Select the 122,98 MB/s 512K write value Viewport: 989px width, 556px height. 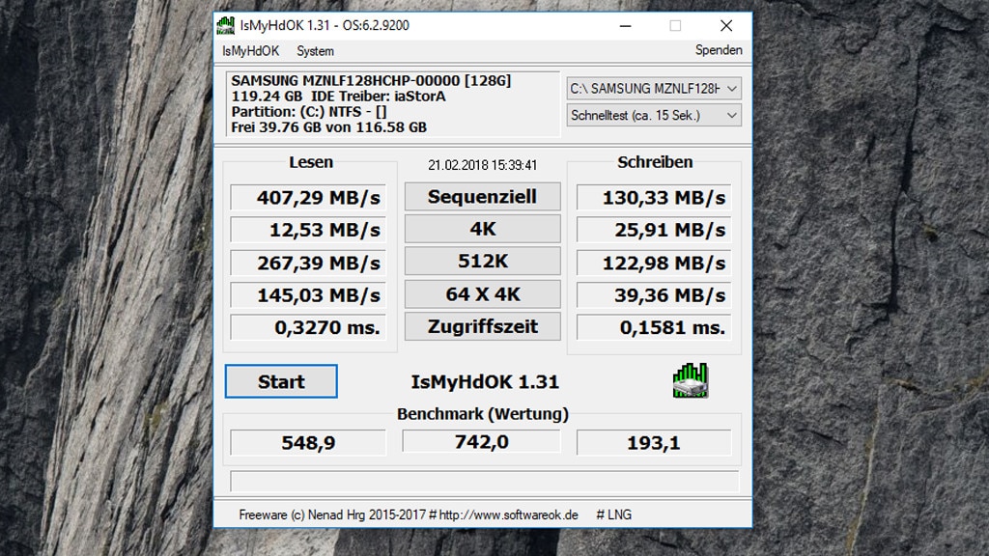[x=654, y=263]
